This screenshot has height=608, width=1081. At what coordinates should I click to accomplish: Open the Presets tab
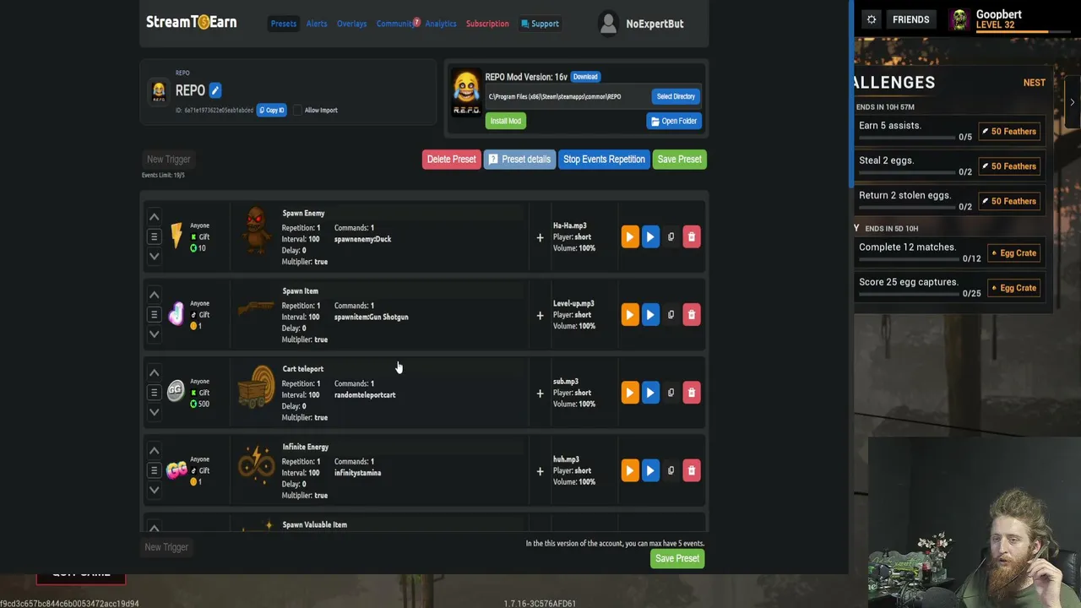(x=284, y=24)
